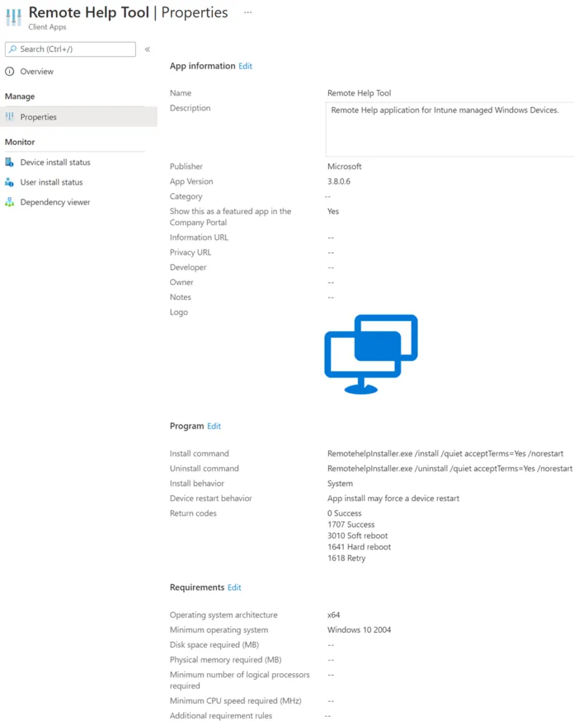Click the Dependency viewer tree icon

pyautogui.click(x=10, y=202)
